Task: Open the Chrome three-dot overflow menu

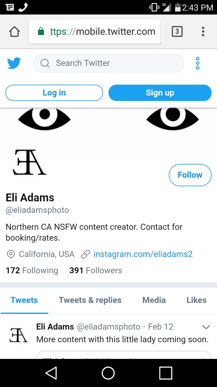Action: coord(203,31)
